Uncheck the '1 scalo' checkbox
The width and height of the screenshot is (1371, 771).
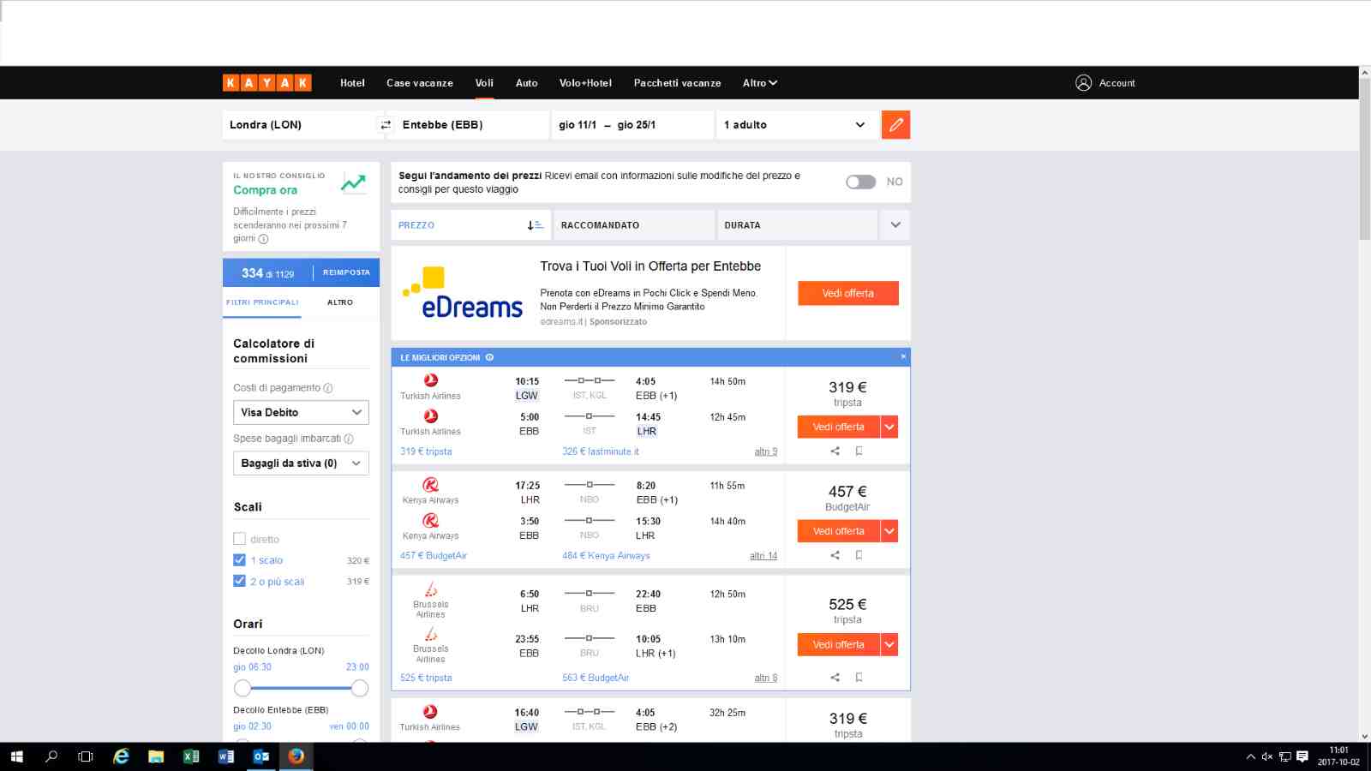pos(239,560)
